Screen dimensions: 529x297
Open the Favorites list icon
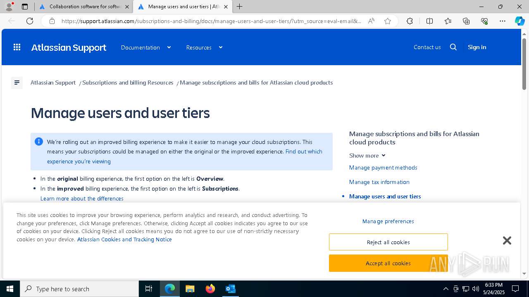coord(448,21)
